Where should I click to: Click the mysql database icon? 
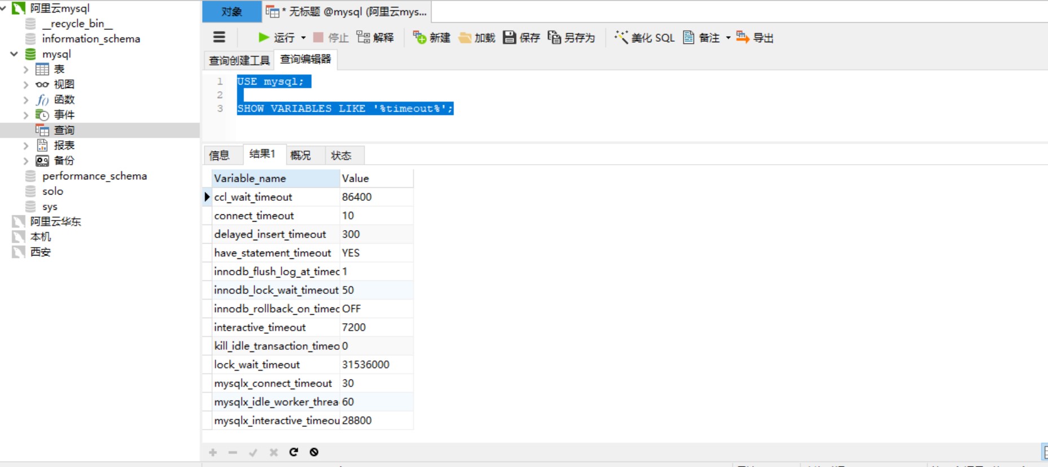tap(30, 54)
